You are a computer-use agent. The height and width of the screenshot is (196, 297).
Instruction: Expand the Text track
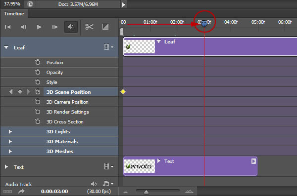click(6, 167)
